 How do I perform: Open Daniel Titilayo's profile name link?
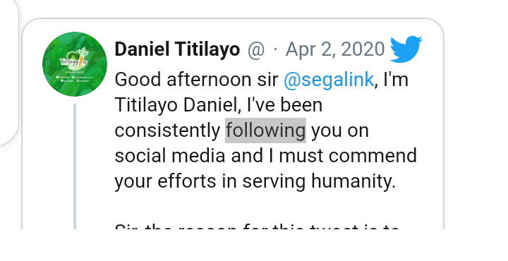click(x=177, y=49)
